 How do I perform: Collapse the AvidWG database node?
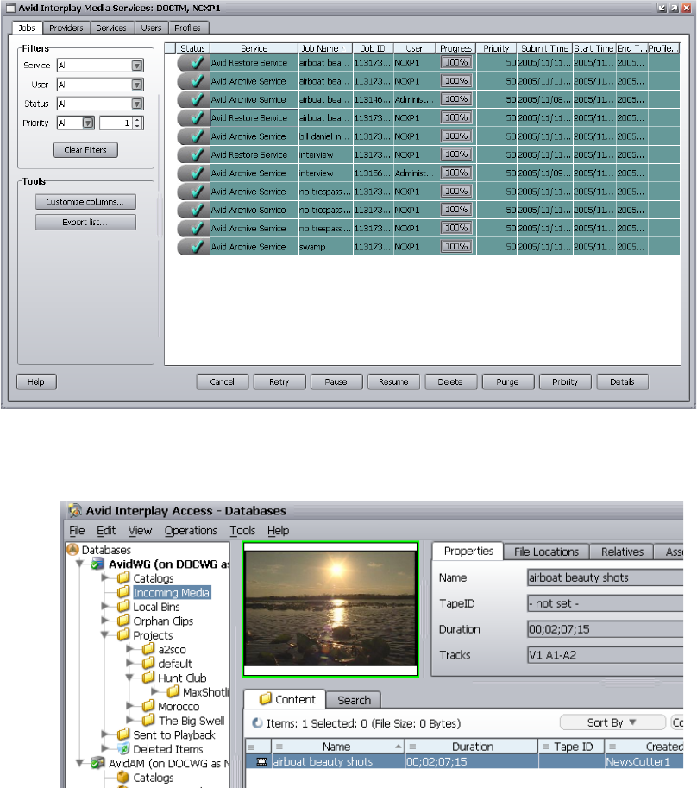pos(80,564)
